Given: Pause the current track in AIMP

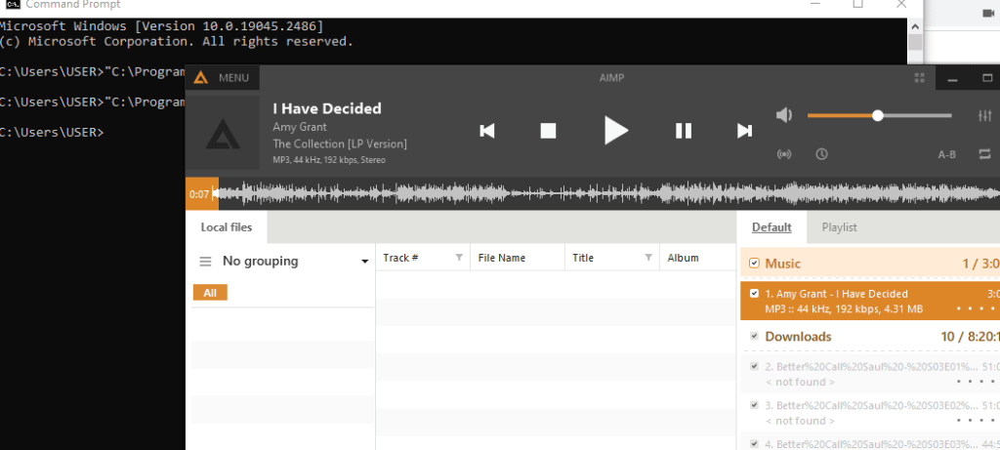Looking at the screenshot, I should point(684,131).
